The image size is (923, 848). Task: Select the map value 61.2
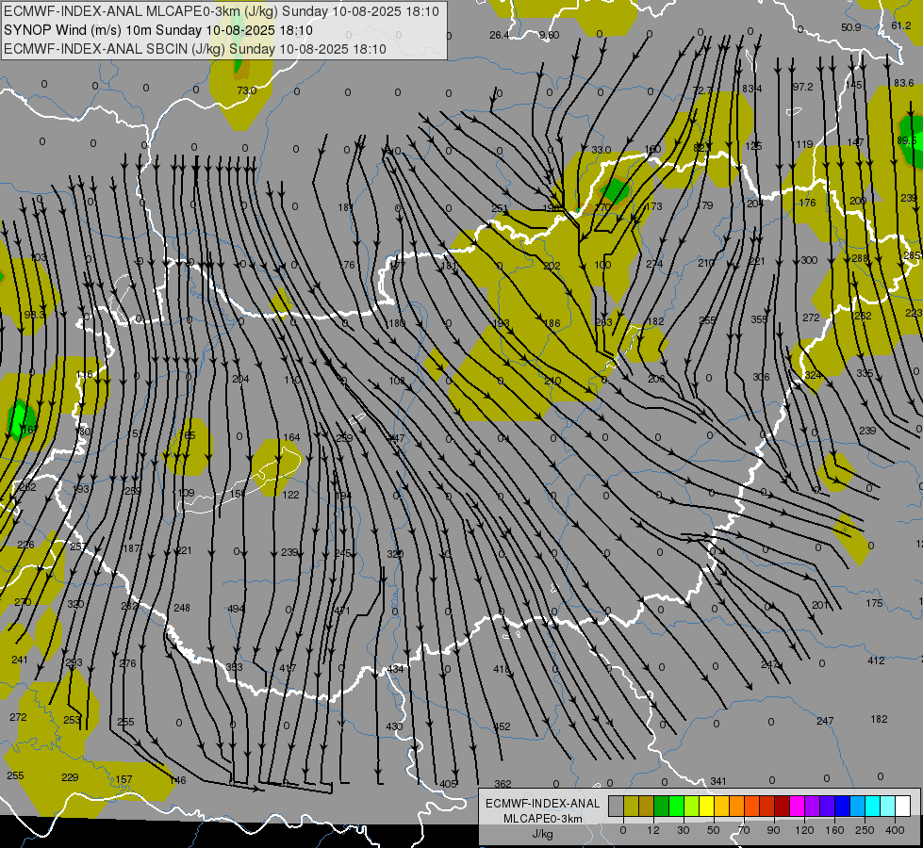(901, 25)
